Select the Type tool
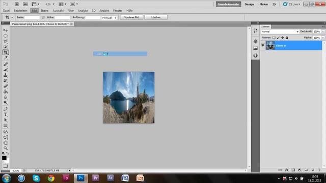The height and width of the screenshot is (183, 326). [6, 114]
